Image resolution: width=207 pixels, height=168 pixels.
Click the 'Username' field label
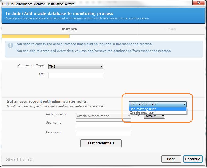[54, 123]
